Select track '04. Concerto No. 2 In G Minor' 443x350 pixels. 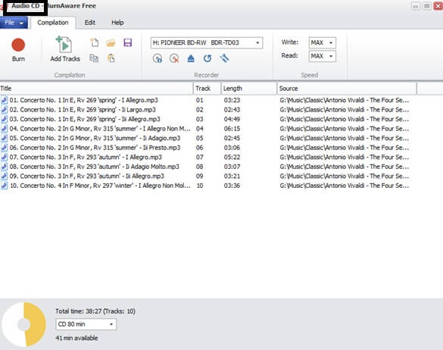tap(100, 129)
